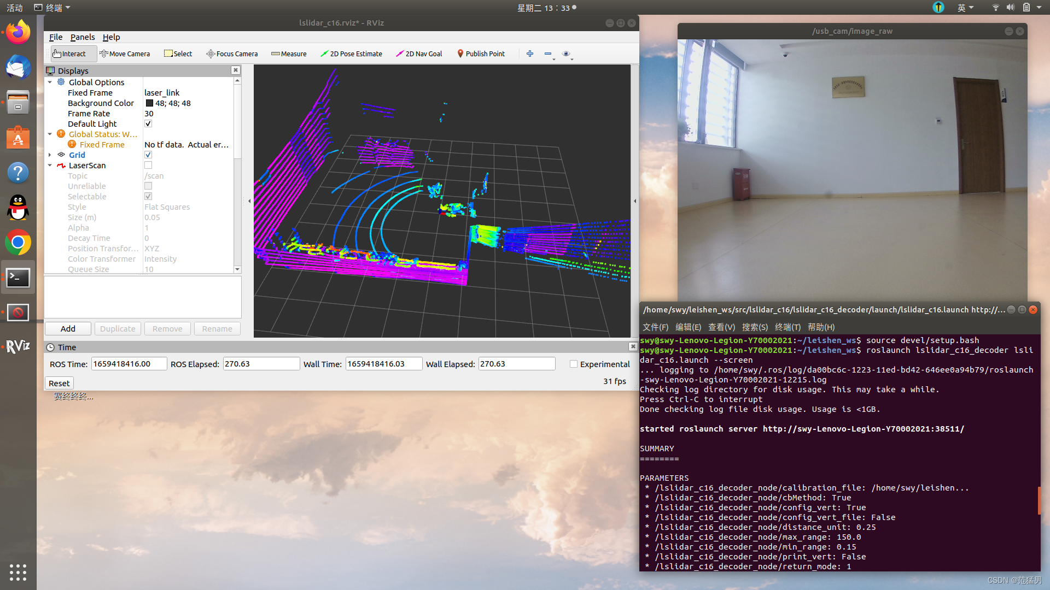The width and height of the screenshot is (1050, 590).
Task: Toggle the Unreliable checkbox
Action: [x=148, y=186]
